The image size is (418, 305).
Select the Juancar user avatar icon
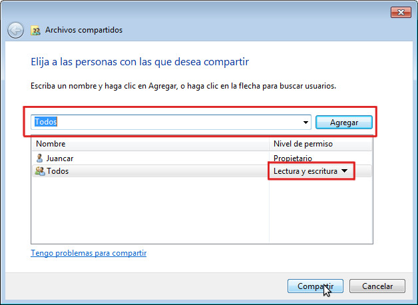coord(39,158)
